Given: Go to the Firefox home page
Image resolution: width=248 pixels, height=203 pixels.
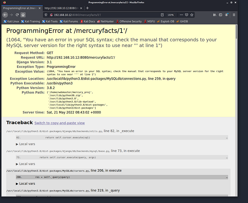Looking at the screenshot, I should pos(23,15).
